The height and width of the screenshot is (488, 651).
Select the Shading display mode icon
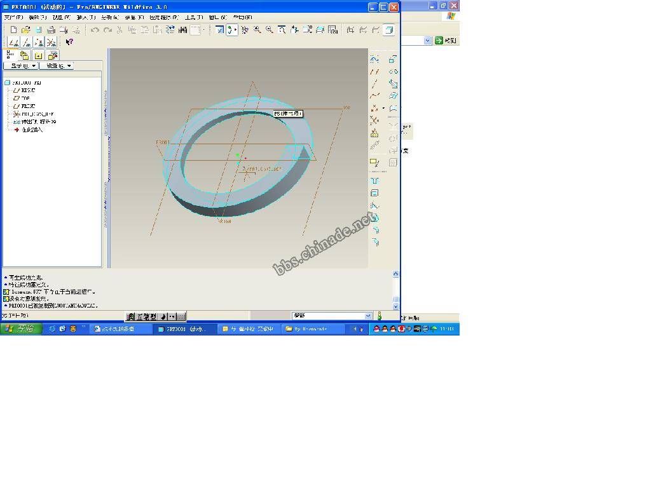[388, 30]
